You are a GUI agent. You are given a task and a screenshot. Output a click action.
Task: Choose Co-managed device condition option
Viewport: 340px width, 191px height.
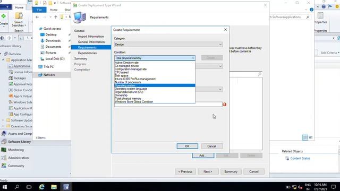point(126,66)
